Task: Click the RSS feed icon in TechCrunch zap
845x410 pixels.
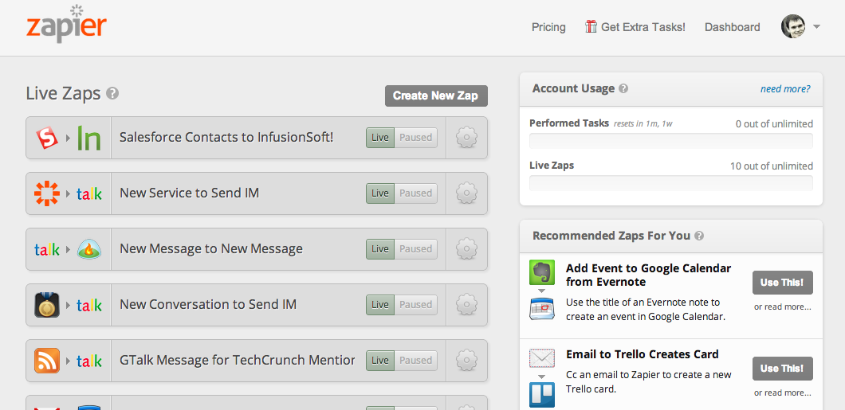Action: 47,361
